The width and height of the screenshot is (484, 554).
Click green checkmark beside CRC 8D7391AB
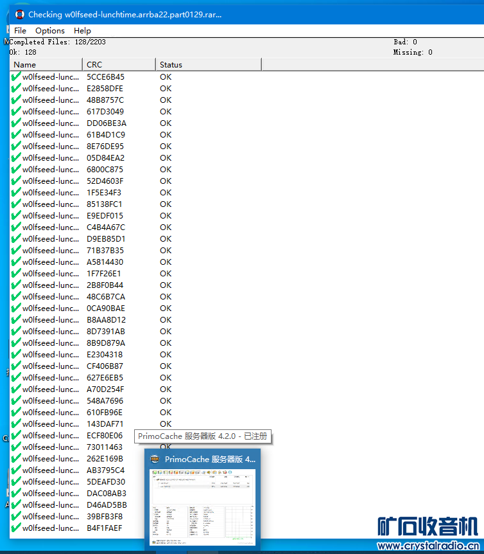click(16, 332)
